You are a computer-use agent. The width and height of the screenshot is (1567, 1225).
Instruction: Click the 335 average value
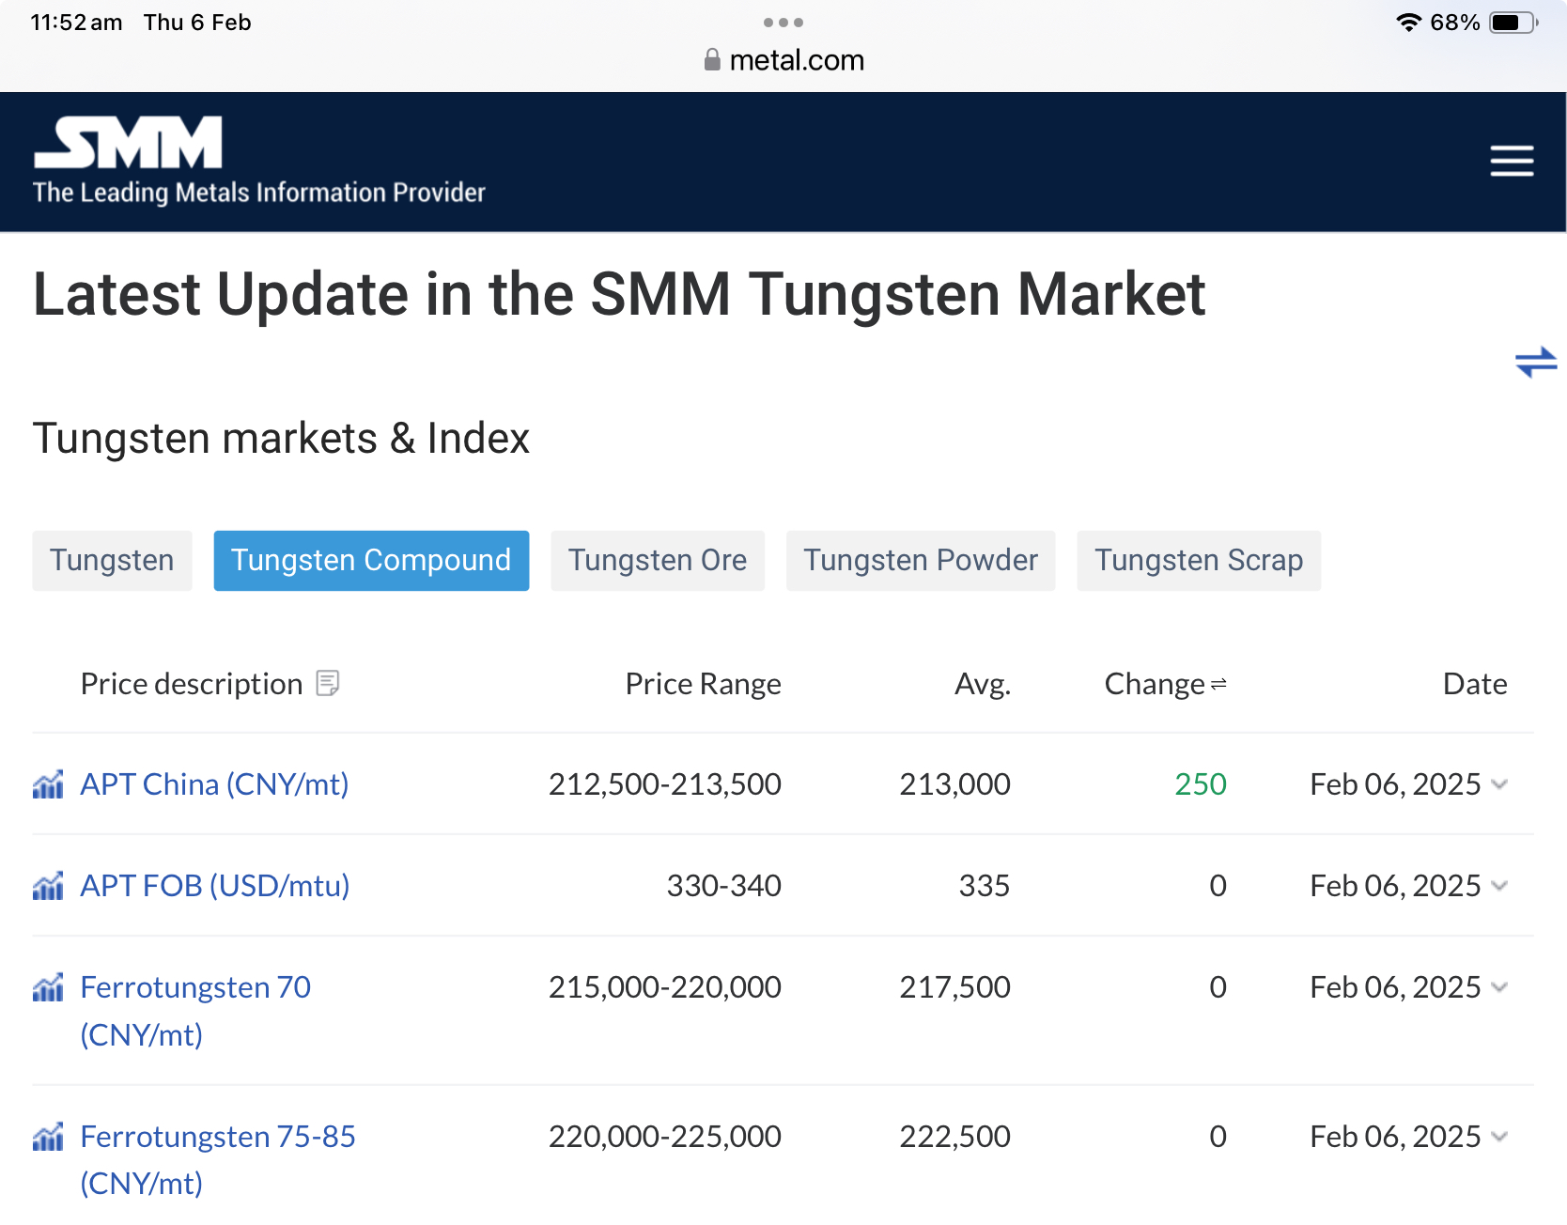click(x=985, y=886)
